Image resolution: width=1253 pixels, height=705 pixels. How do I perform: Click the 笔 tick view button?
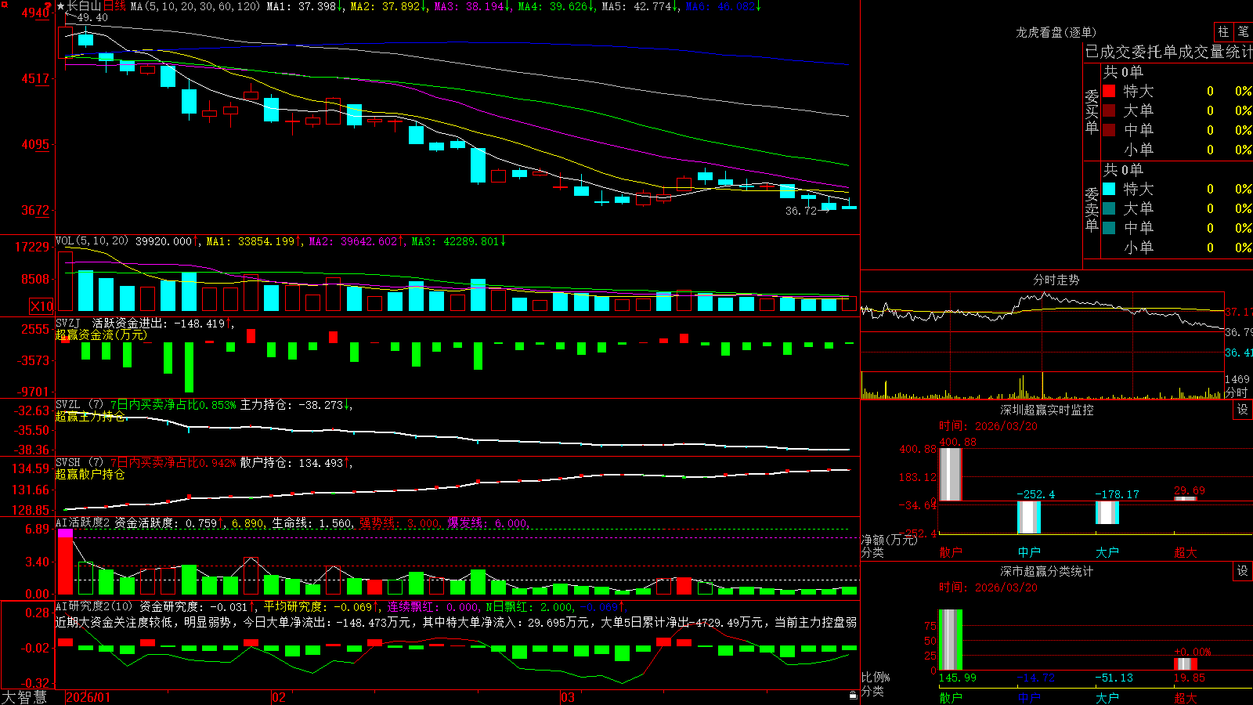pos(1244,32)
